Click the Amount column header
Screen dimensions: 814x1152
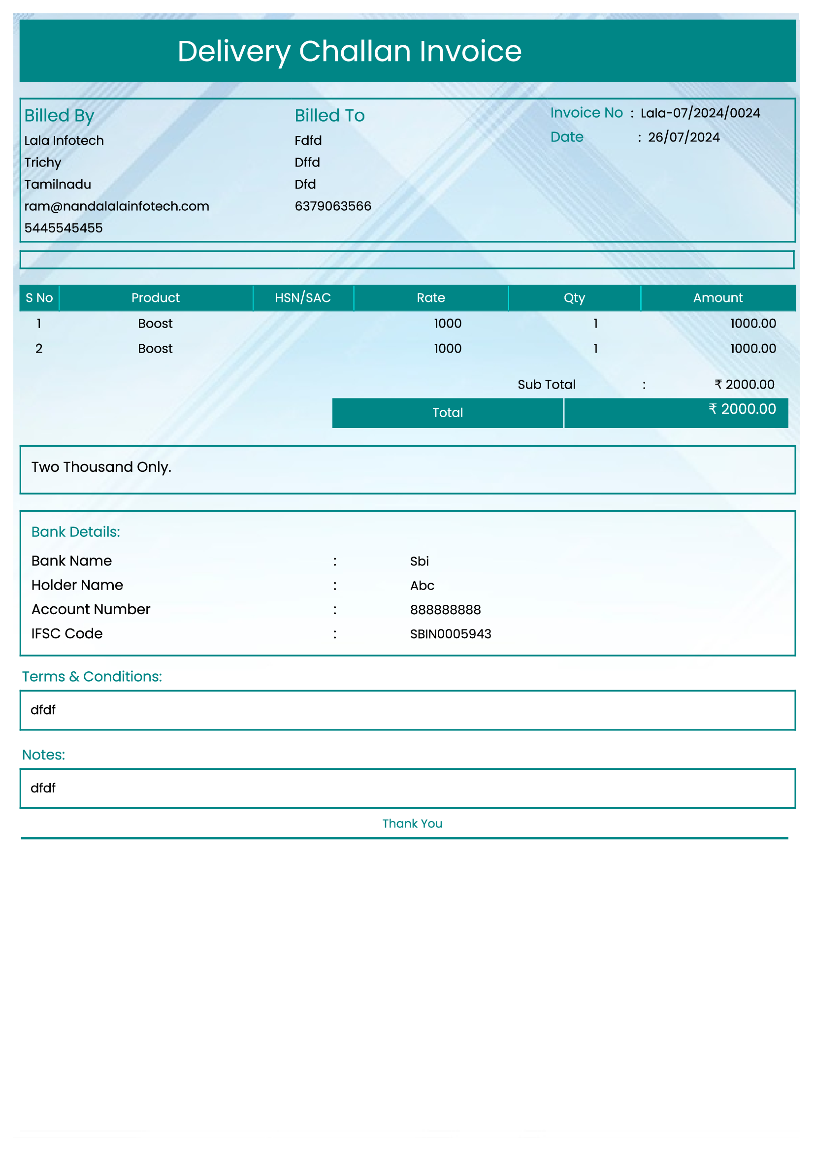point(717,297)
